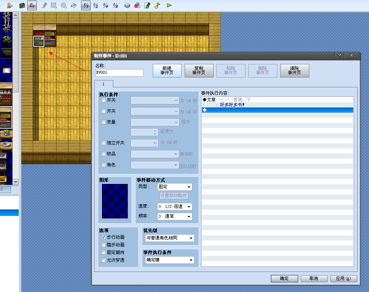The image size is (369, 292).
Task: Click the 删除事件页 delete page button
Action: pos(263,71)
